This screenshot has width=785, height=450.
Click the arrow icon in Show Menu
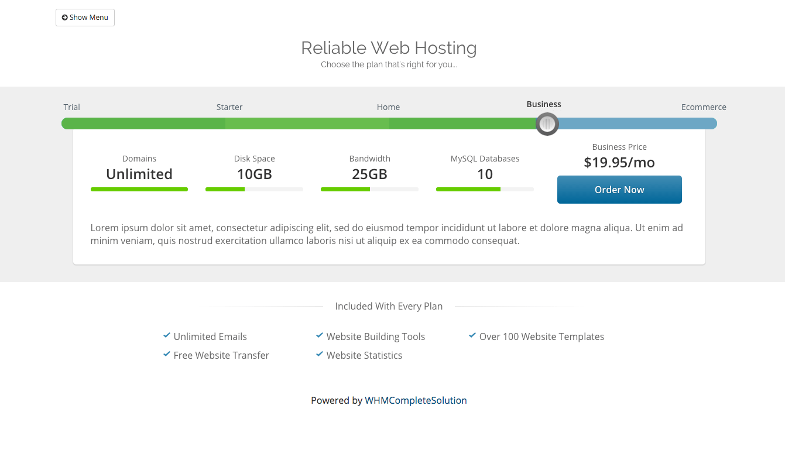click(x=64, y=18)
